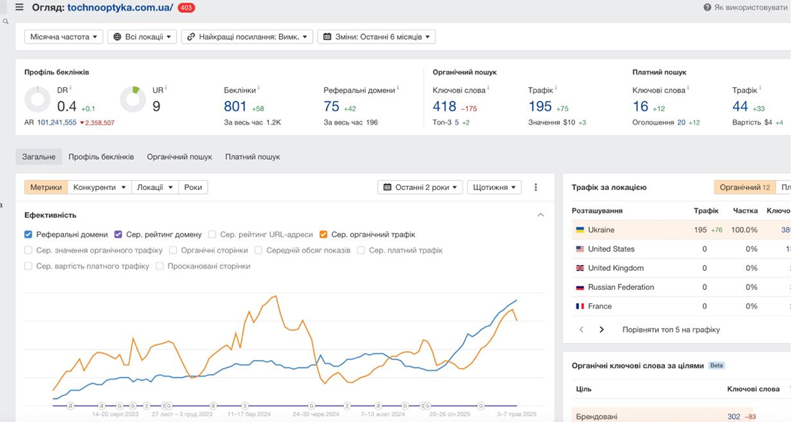
Task: Select the Загальне tab
Action: [39, 157]
